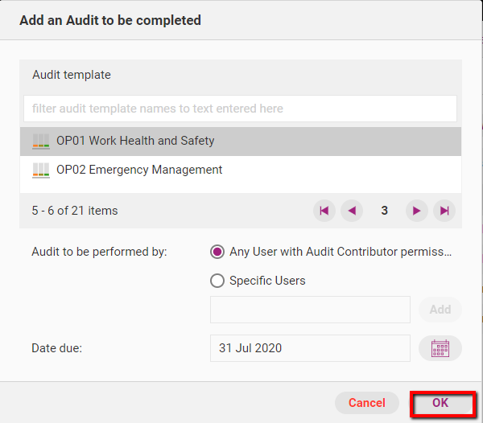Click current page number 3

click(385, 211)
